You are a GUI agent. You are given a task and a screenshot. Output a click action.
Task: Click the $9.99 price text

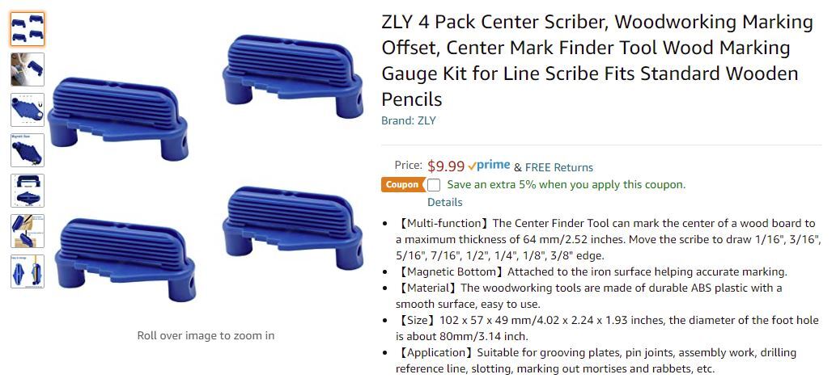pyautogui.click(x=446, y=166)
